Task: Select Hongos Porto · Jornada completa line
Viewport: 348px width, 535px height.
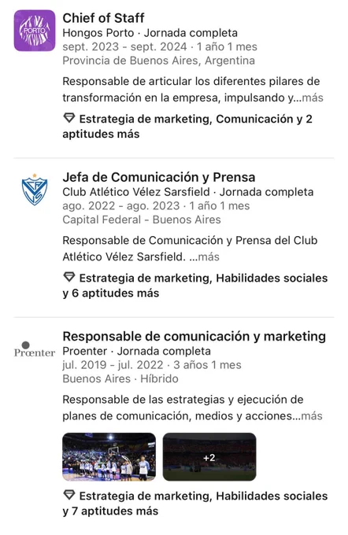Action: (150, 33)
